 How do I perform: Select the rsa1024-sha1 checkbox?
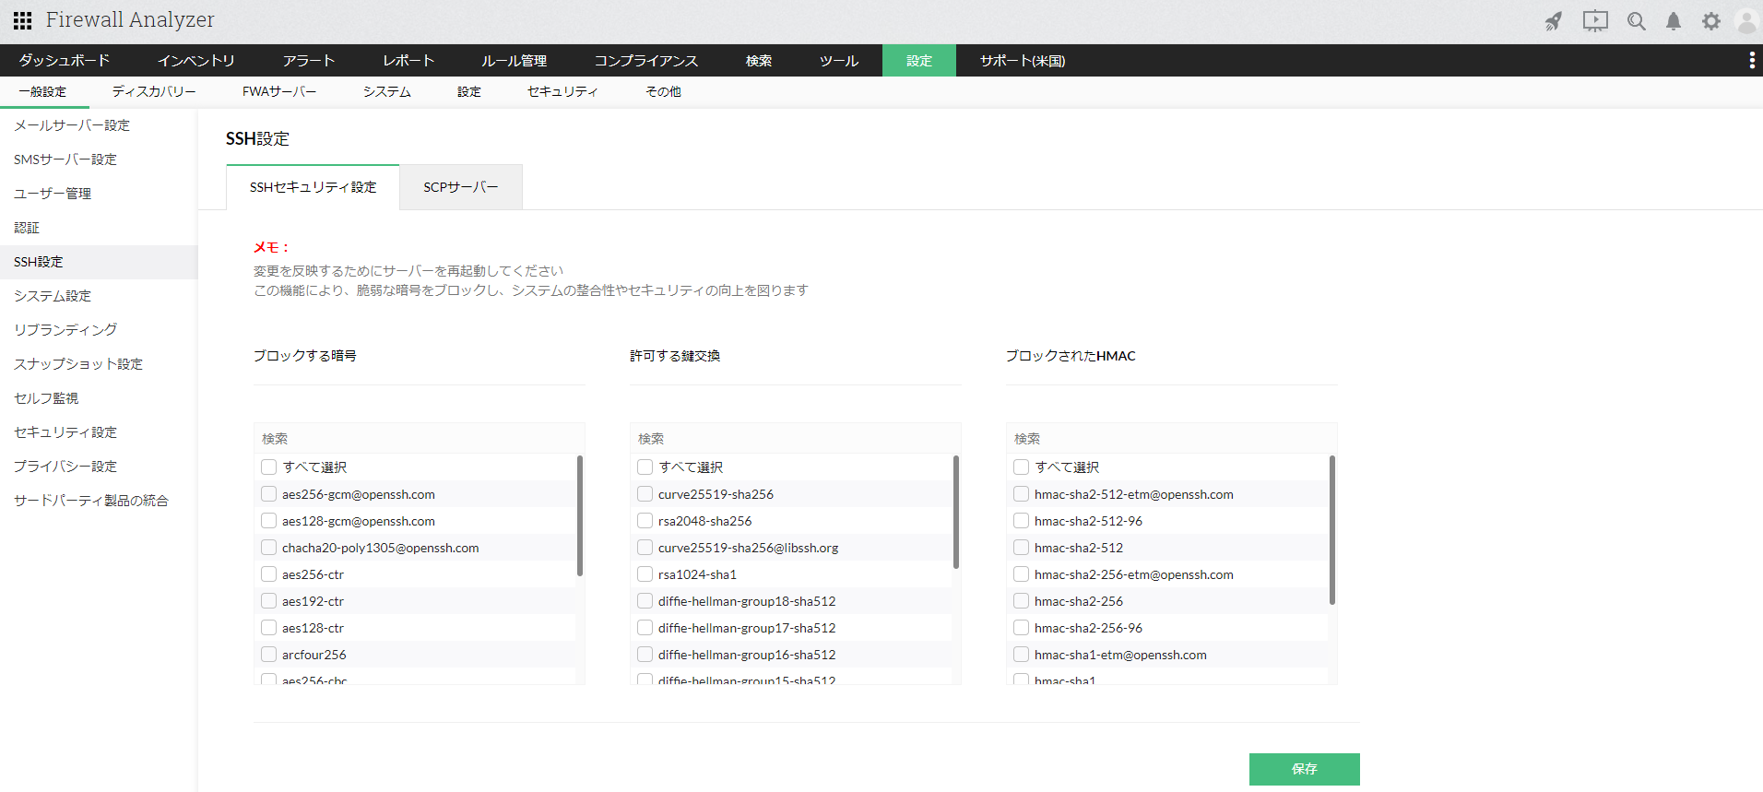pyautogui.click(x=645, y=574)
